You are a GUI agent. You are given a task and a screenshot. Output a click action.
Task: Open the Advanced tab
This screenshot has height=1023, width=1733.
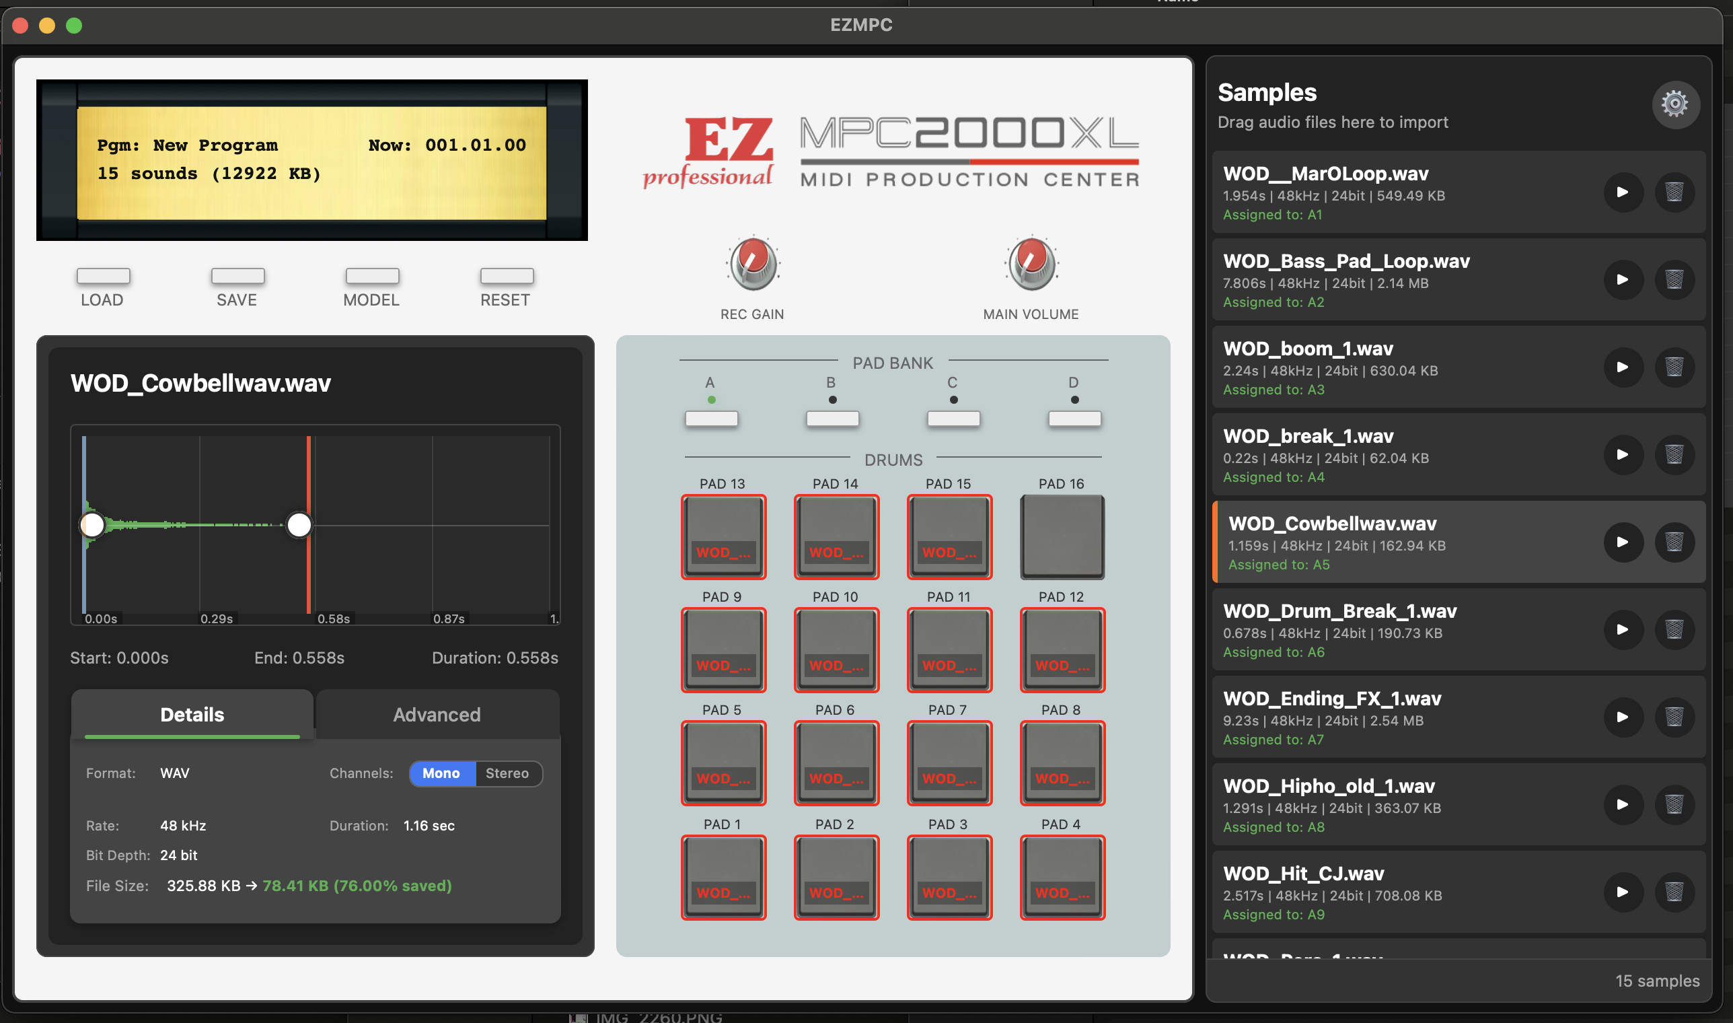437,715
